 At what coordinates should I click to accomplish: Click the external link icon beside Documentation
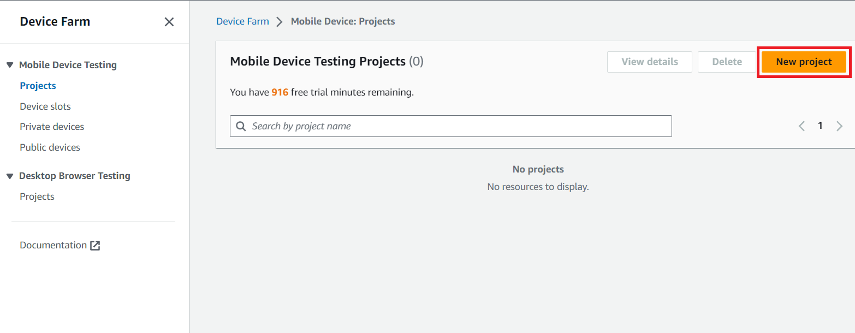point(95,246)
